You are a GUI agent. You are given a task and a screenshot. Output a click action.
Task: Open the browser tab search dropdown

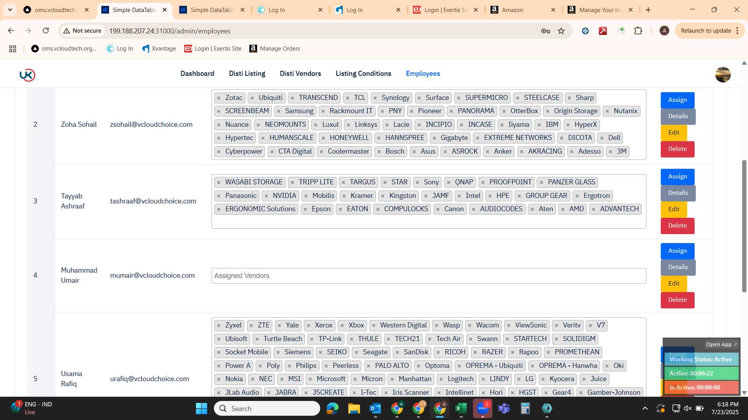10,9
